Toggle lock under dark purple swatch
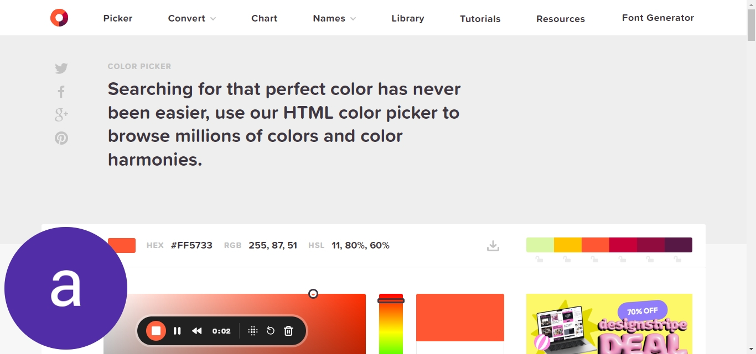The width and height of the screenshot is (756, 354). (x=677, y=259)
